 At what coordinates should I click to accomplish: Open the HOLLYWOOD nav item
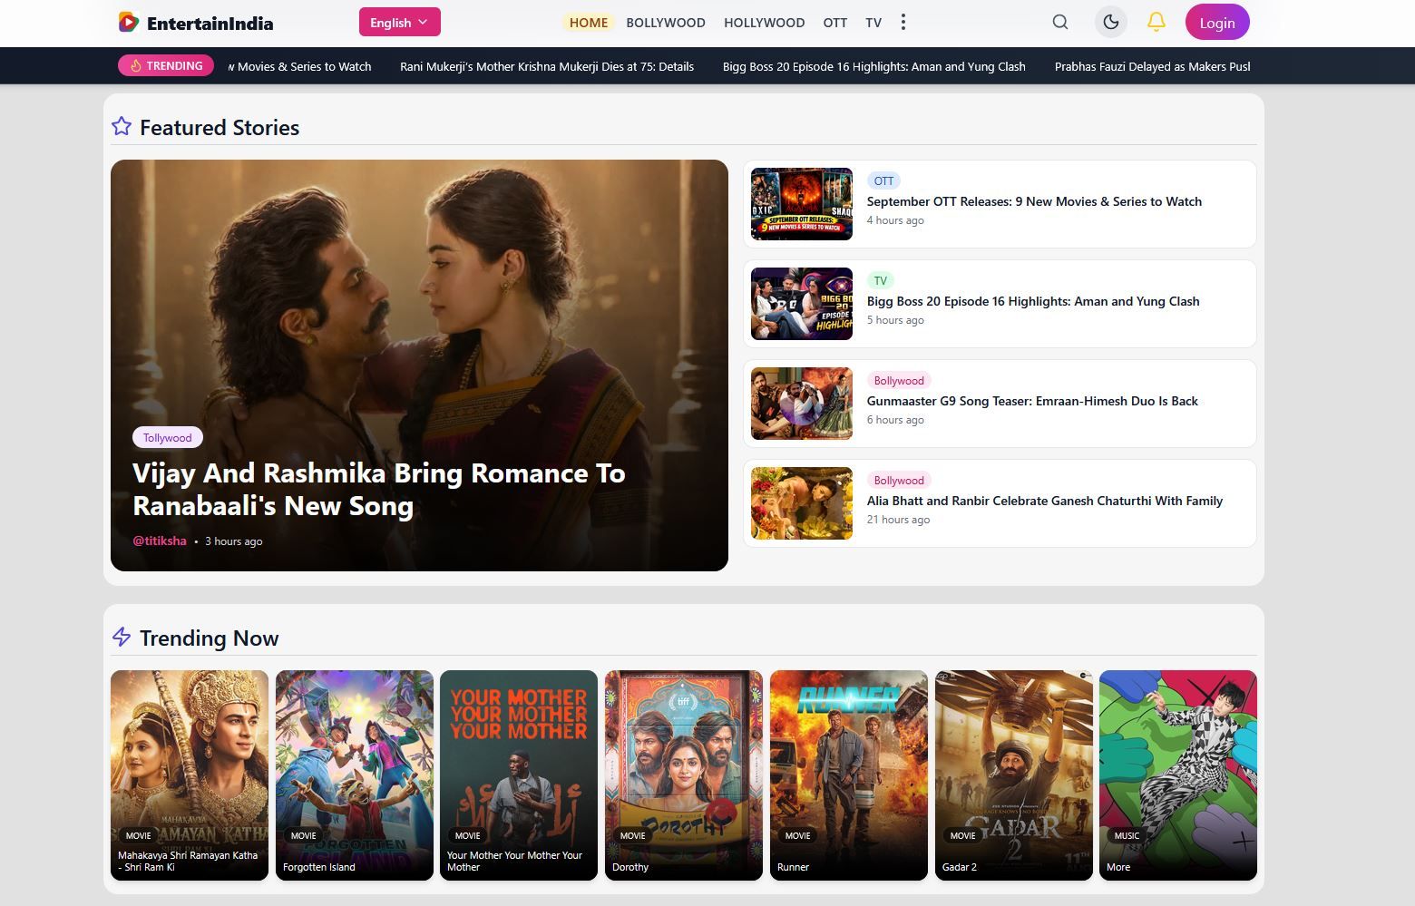pyautogui.click(x=764, y=23)
